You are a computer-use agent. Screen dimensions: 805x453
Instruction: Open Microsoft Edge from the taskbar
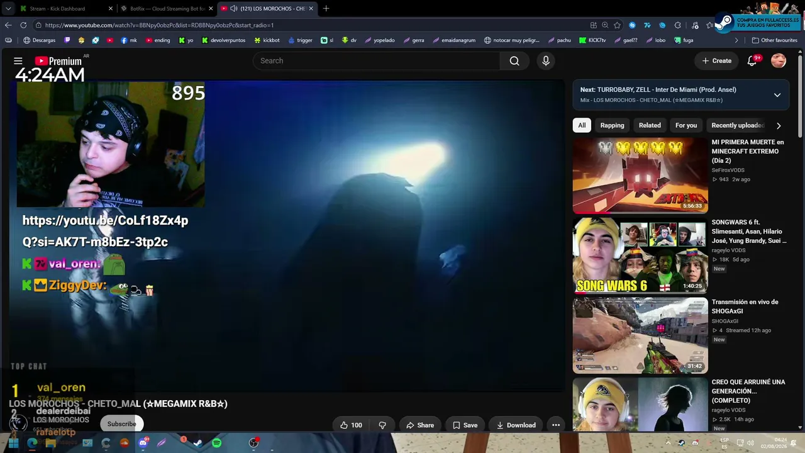coord(32,443)
